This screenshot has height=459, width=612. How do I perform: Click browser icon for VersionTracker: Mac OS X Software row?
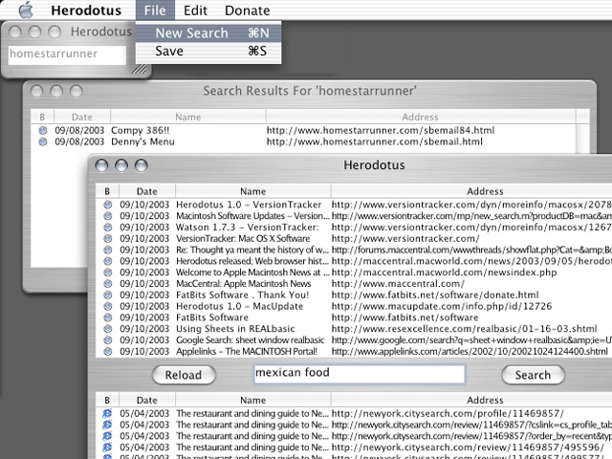108,238
